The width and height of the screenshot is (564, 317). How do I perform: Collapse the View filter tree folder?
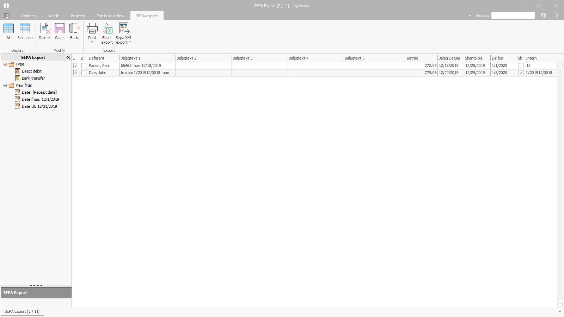5,85
